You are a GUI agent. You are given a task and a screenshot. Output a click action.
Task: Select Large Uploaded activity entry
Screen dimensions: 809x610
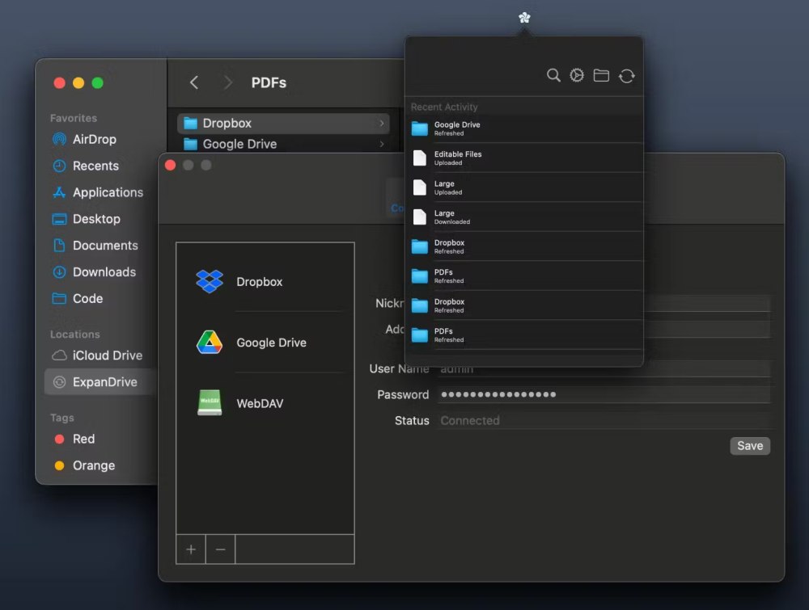(524, 187)
